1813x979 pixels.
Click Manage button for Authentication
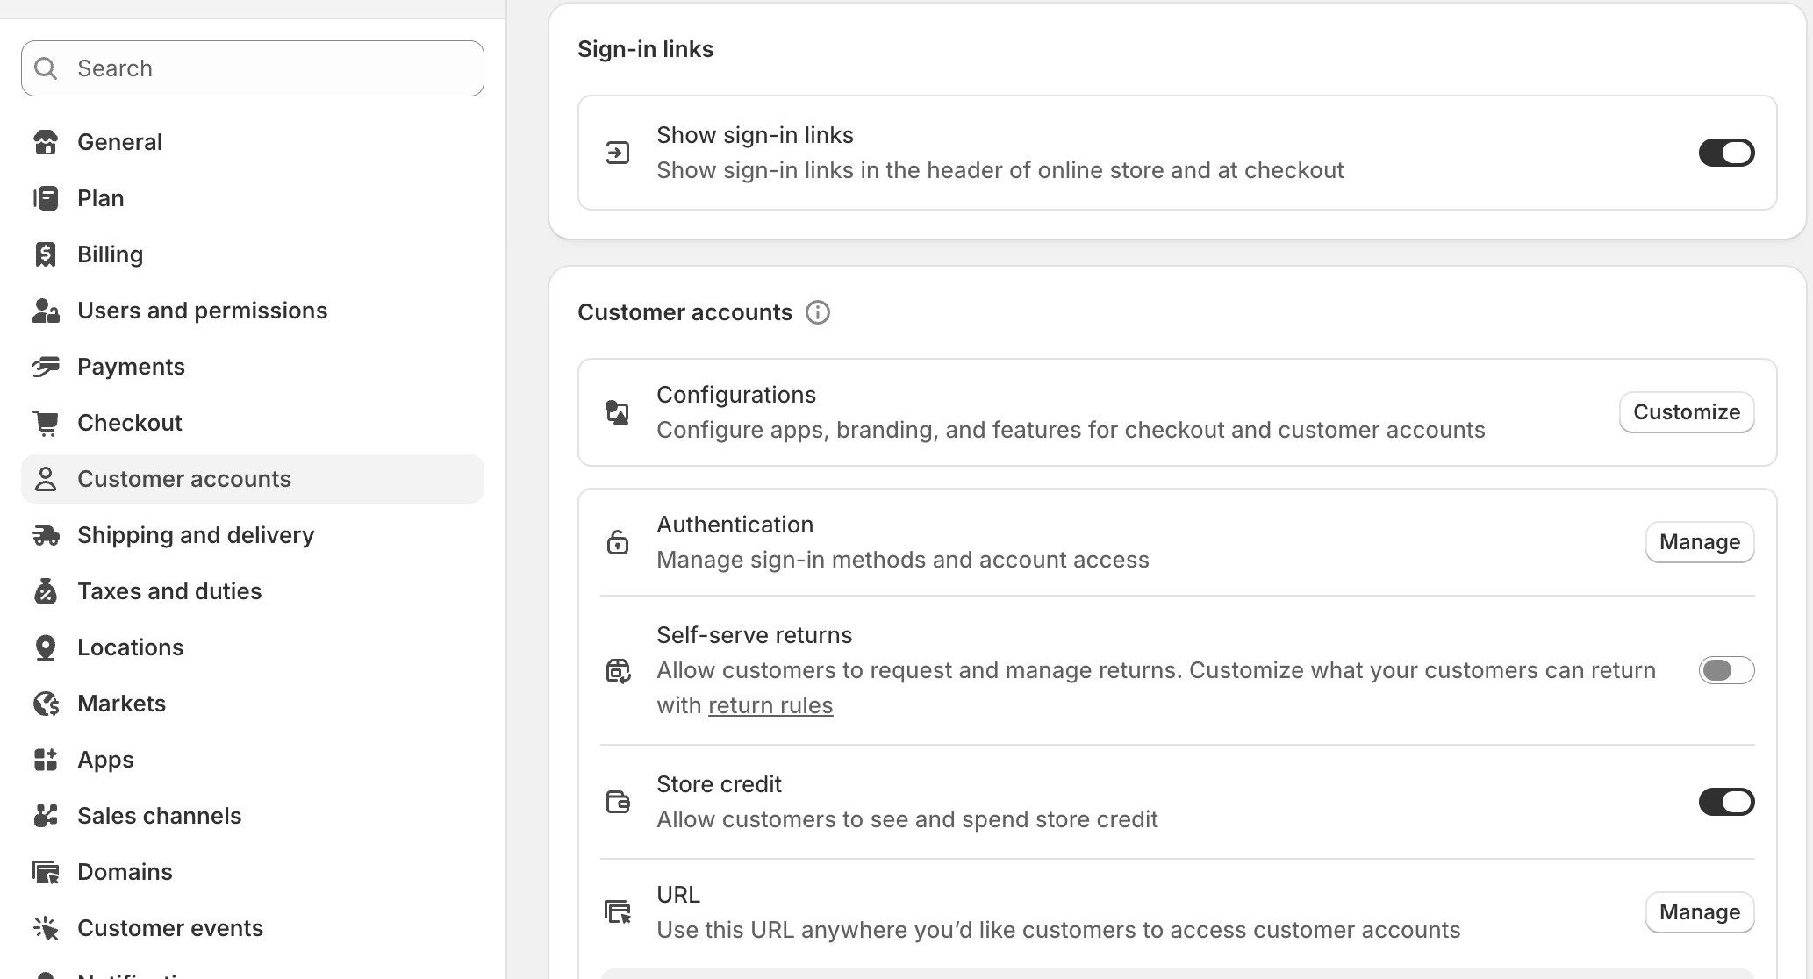1700,542
